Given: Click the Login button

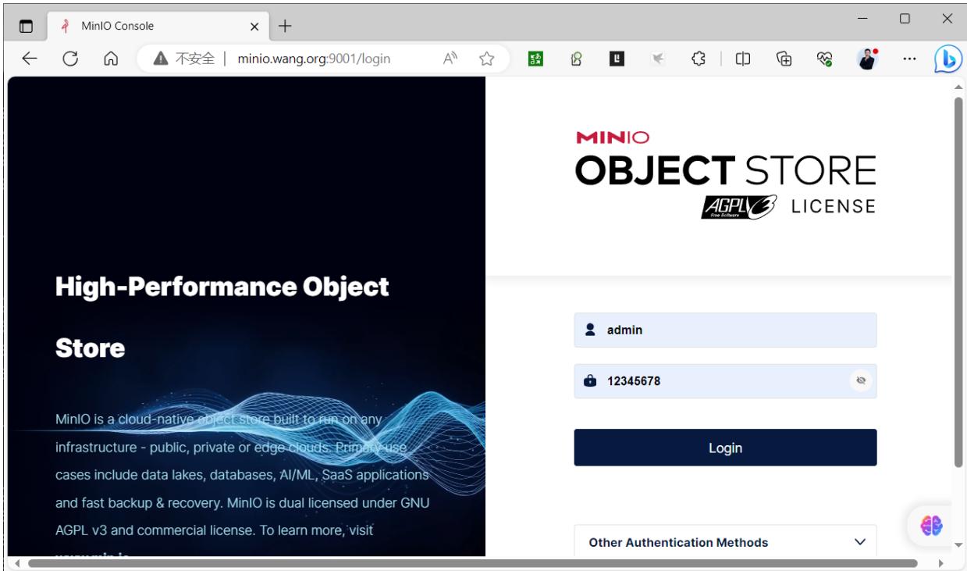Looking at the screenshot, I should coord(725,448).
